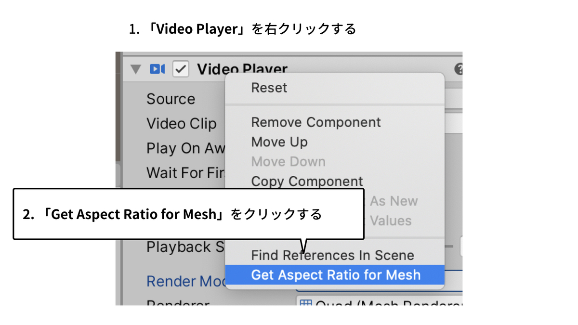Click the greyed-out Move Down entry

(288, 162)
